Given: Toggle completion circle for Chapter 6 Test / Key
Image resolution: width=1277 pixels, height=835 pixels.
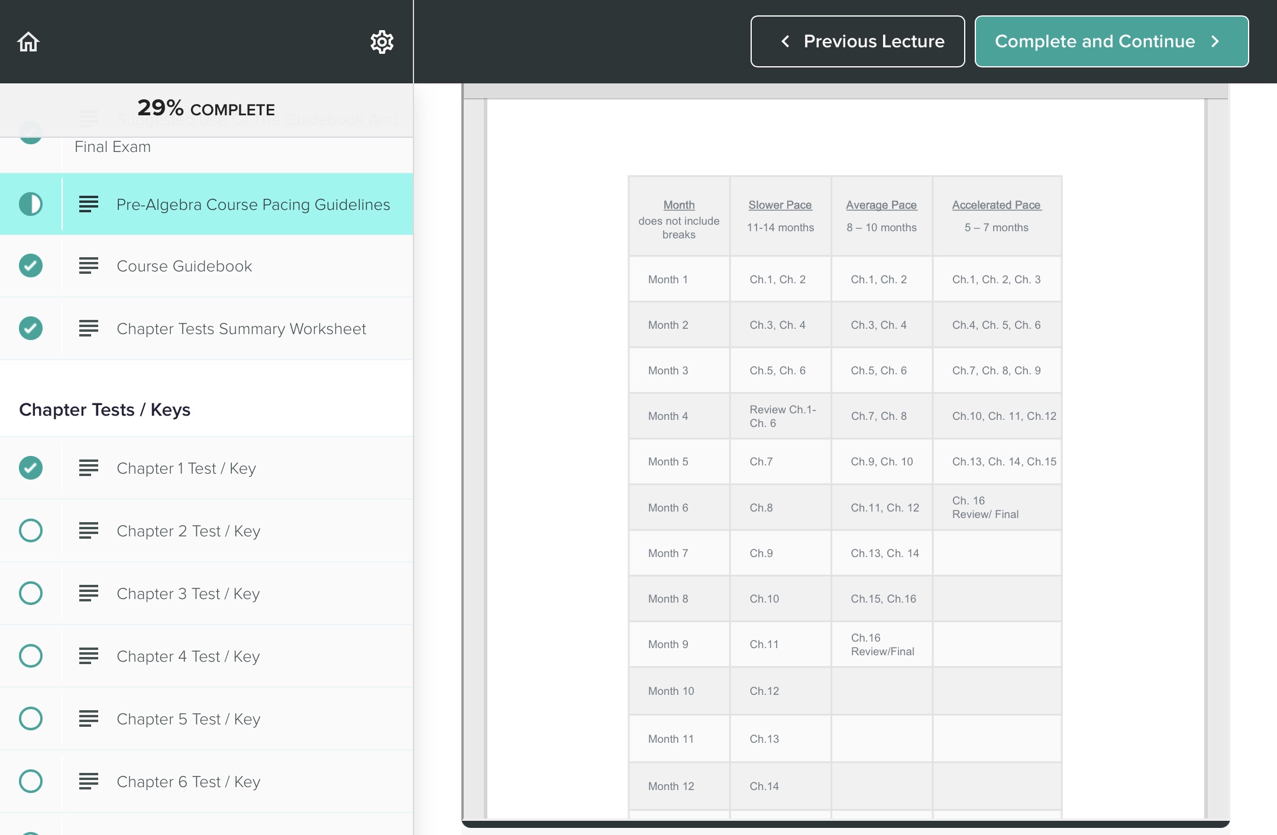Looking at the screenshot, I should click(x=31, y=781).
